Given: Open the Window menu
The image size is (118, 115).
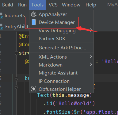Looking at the screenshot, I should tap(71, 5).
